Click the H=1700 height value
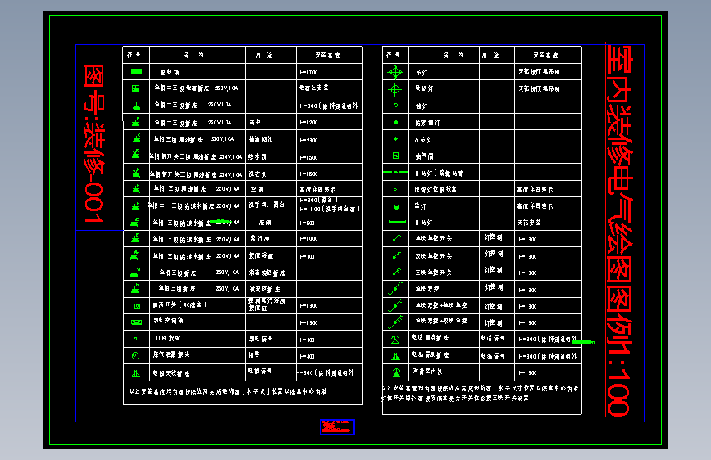 tap(309, 73)
